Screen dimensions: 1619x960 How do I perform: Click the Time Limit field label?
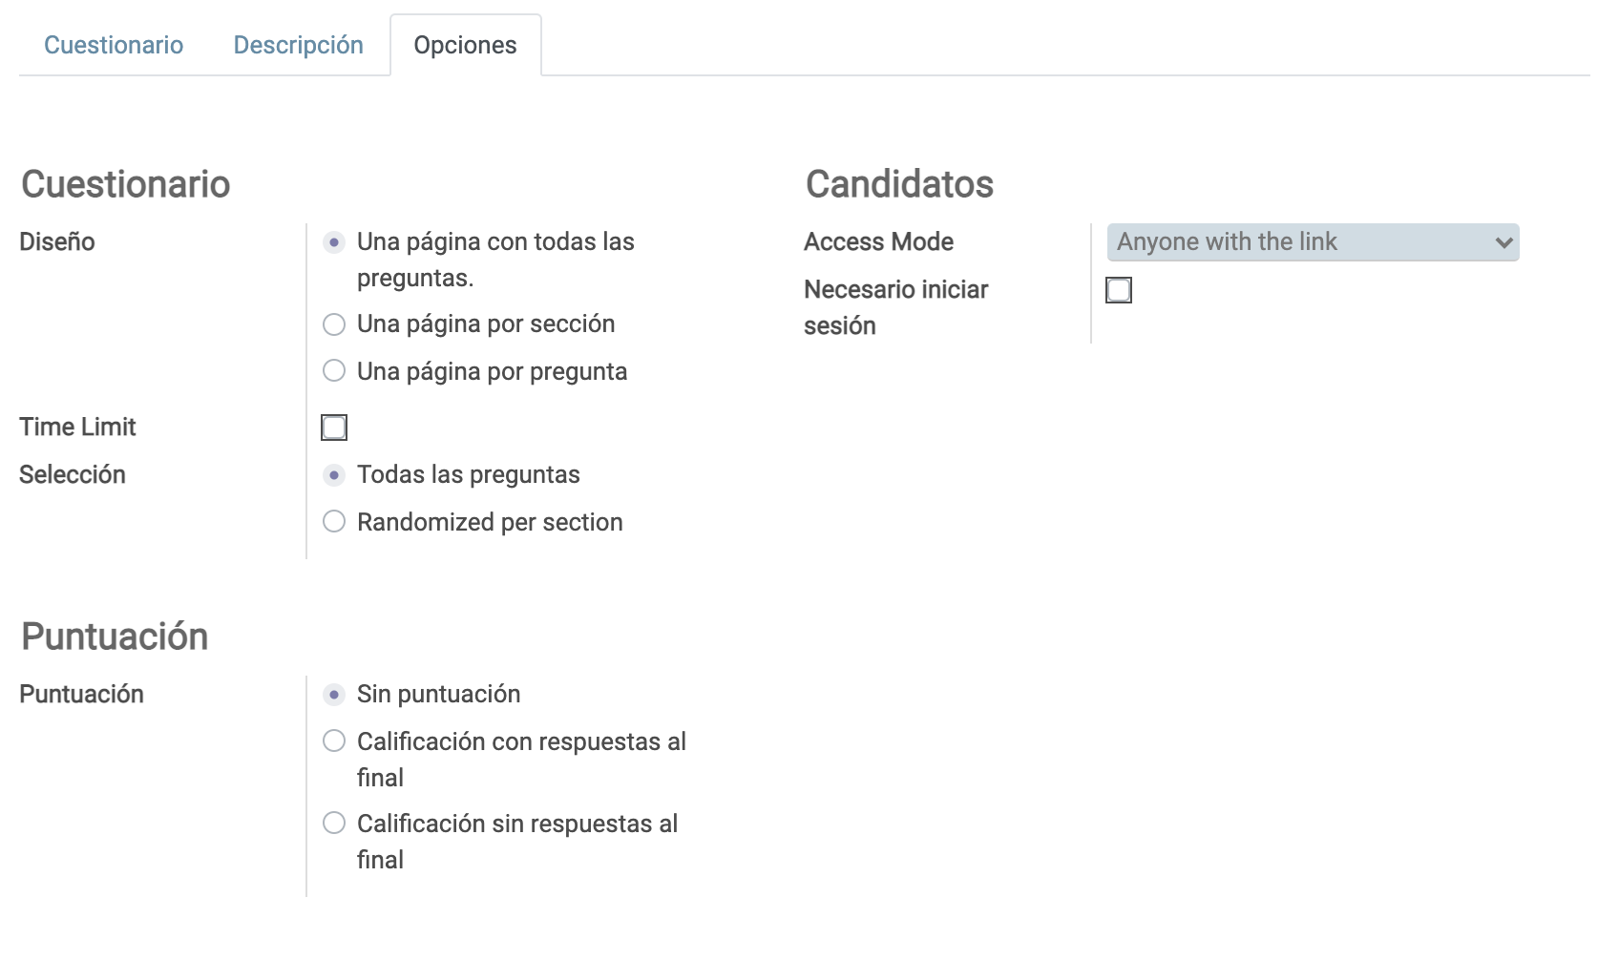(77, 427)
